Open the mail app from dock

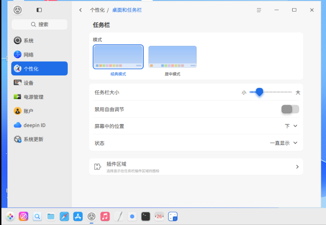[132, 217]
